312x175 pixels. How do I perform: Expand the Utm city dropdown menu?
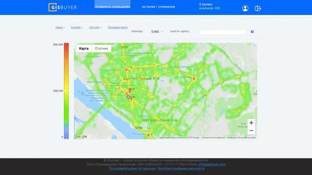pos(95,27)
